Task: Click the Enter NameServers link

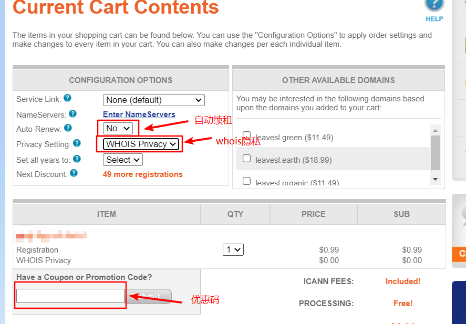Action: pos(139,114)
